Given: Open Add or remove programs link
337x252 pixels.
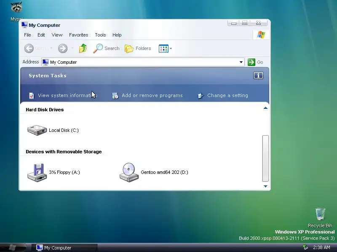Looking at the screenshot, I should point(152,95).
